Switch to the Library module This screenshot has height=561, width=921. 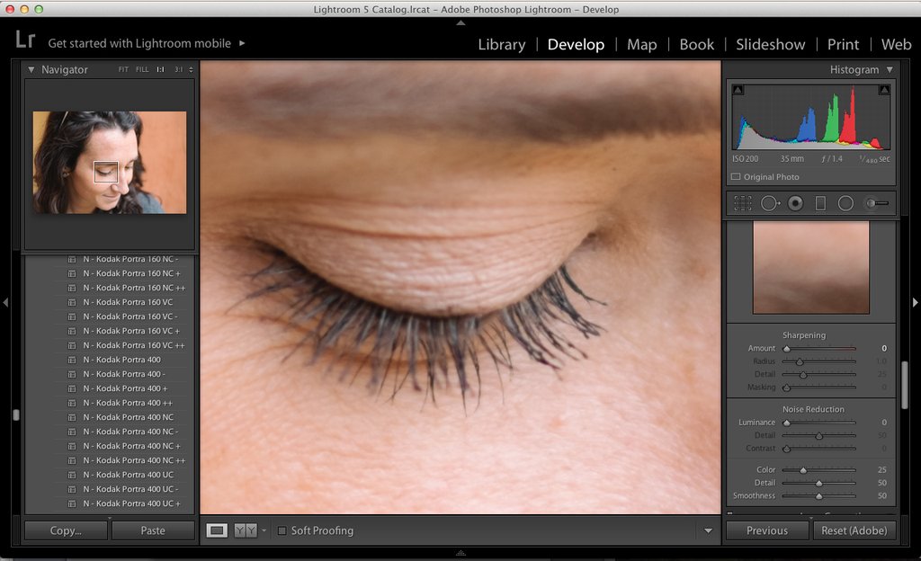(501, 43)
